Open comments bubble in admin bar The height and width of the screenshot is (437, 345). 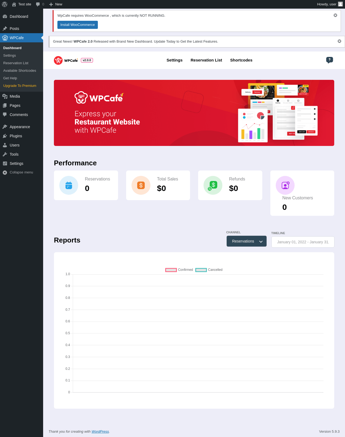(38, 4)
